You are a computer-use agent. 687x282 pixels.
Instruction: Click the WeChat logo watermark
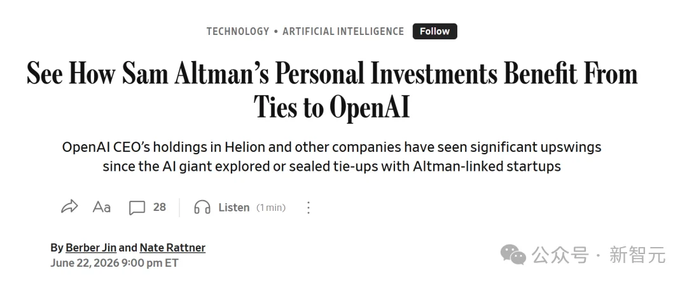tap(513, 254)
